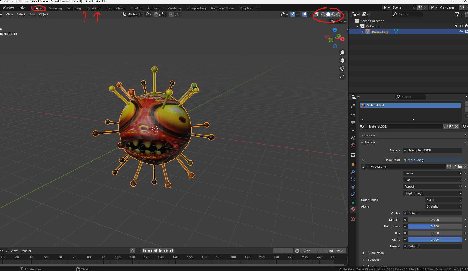This screenshot has width=468, height=271.
Task: Open the image file folder icon for virus2.png
Action: point(460,167)
